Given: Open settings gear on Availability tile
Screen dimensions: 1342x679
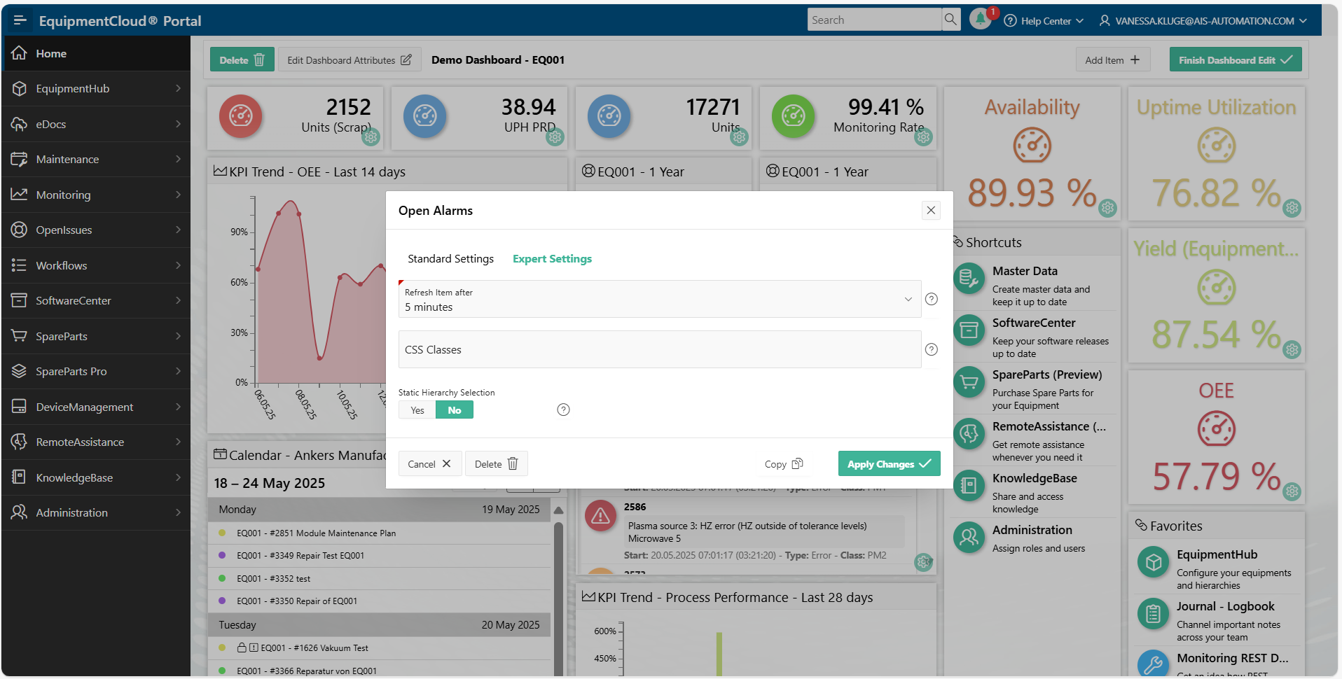Looking at the screenshot, I should click(x=1107, y=208).
